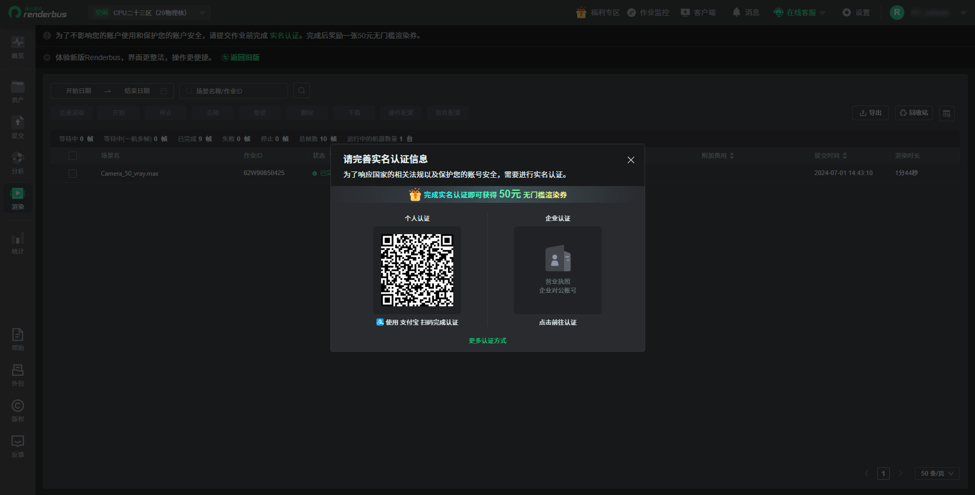
Task: Click the 停止 stop button
Action: pos(166,113)
